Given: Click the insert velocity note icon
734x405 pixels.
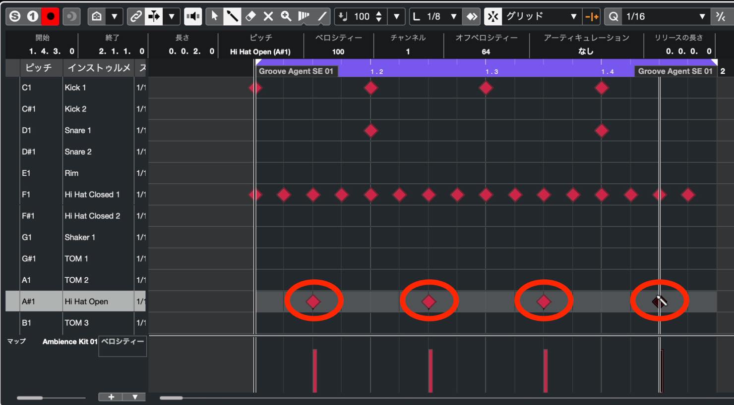Looking at the screenshot, I should (x=343, y=16).
